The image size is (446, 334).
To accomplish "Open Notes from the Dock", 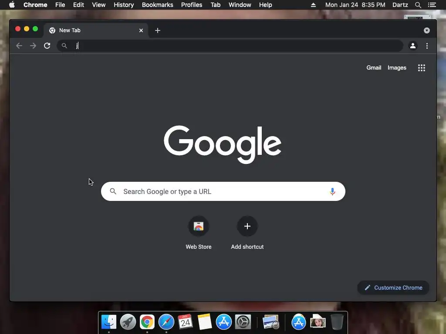I will pos(205,322).
